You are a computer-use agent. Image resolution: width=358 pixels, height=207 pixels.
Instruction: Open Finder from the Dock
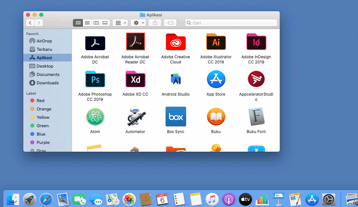[x=13, y=199]
